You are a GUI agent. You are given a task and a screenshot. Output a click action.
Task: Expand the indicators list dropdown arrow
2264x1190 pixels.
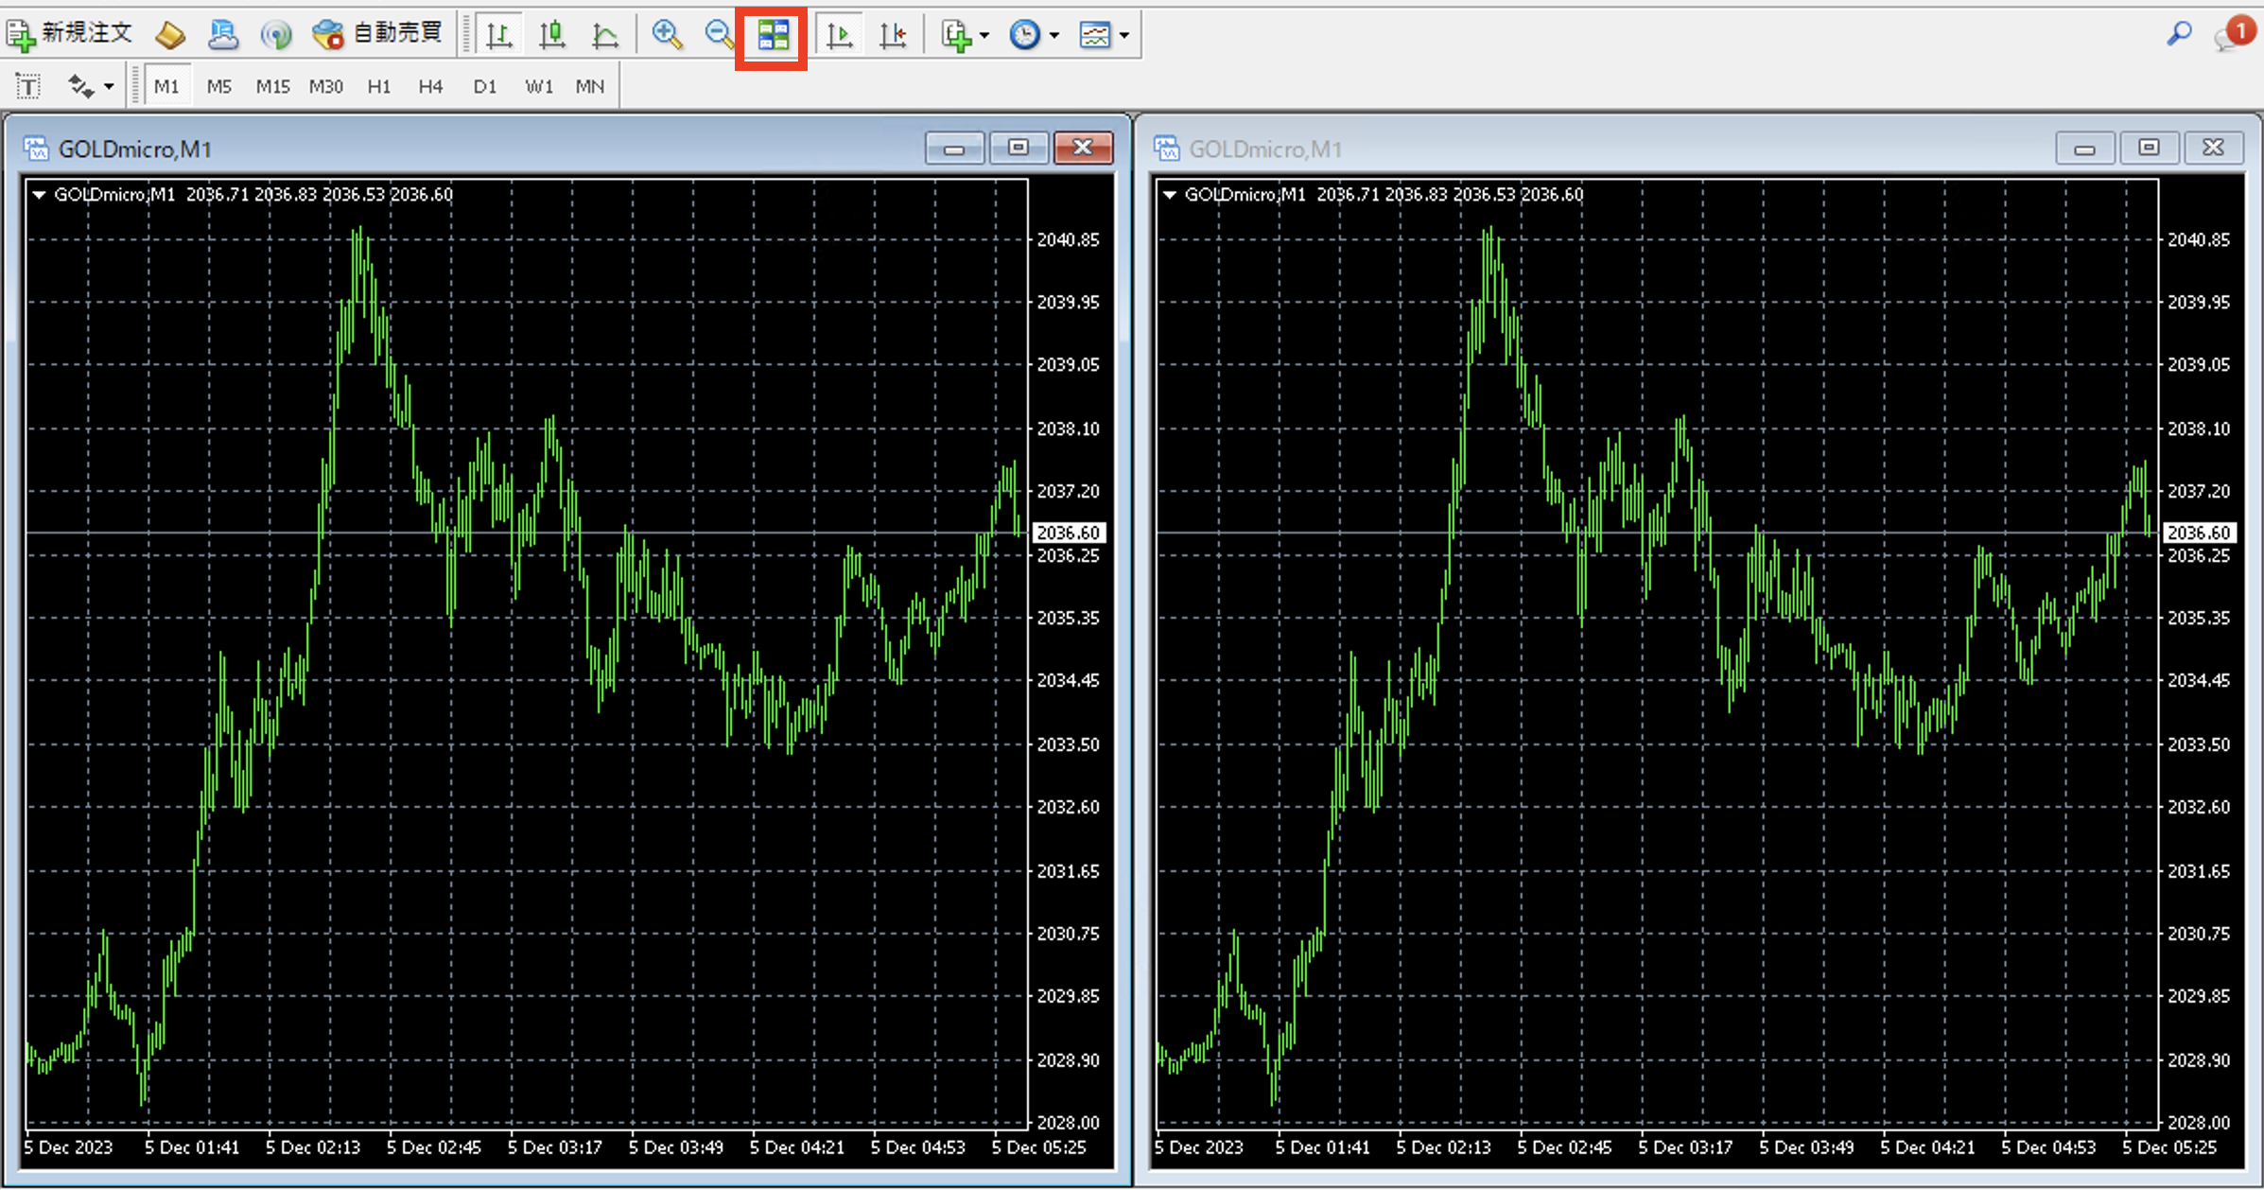point(984,36)
